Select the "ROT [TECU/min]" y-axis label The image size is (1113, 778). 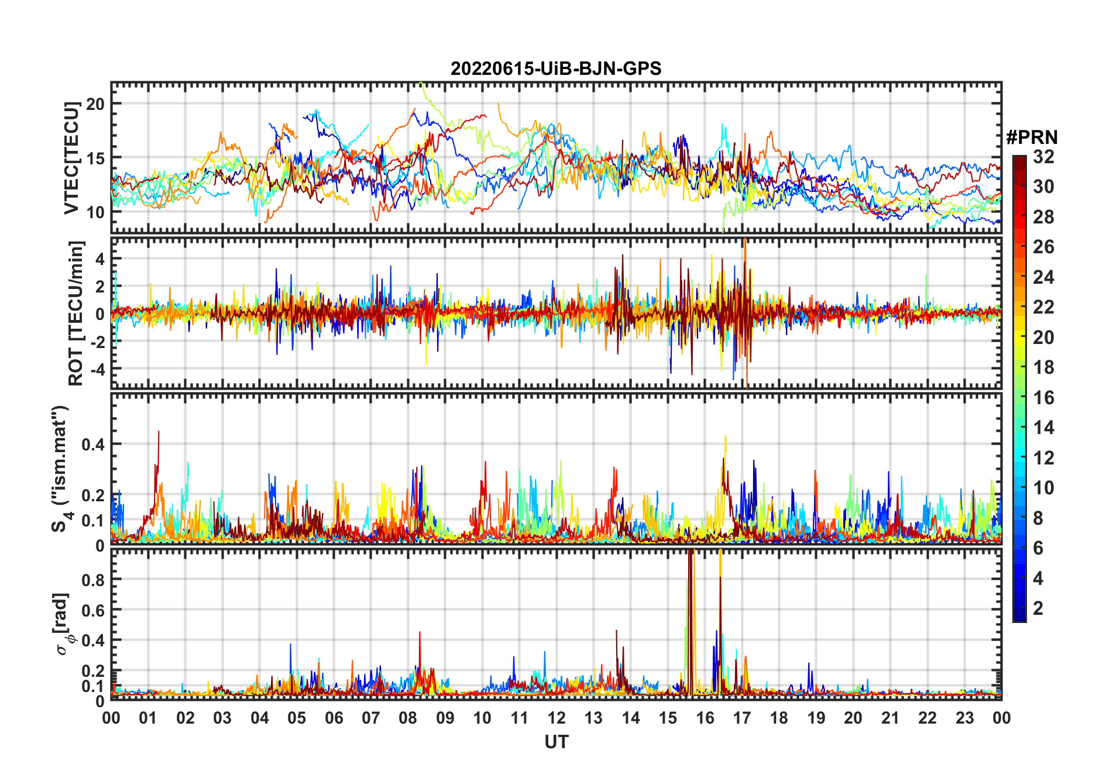click(x=76, y=313)
